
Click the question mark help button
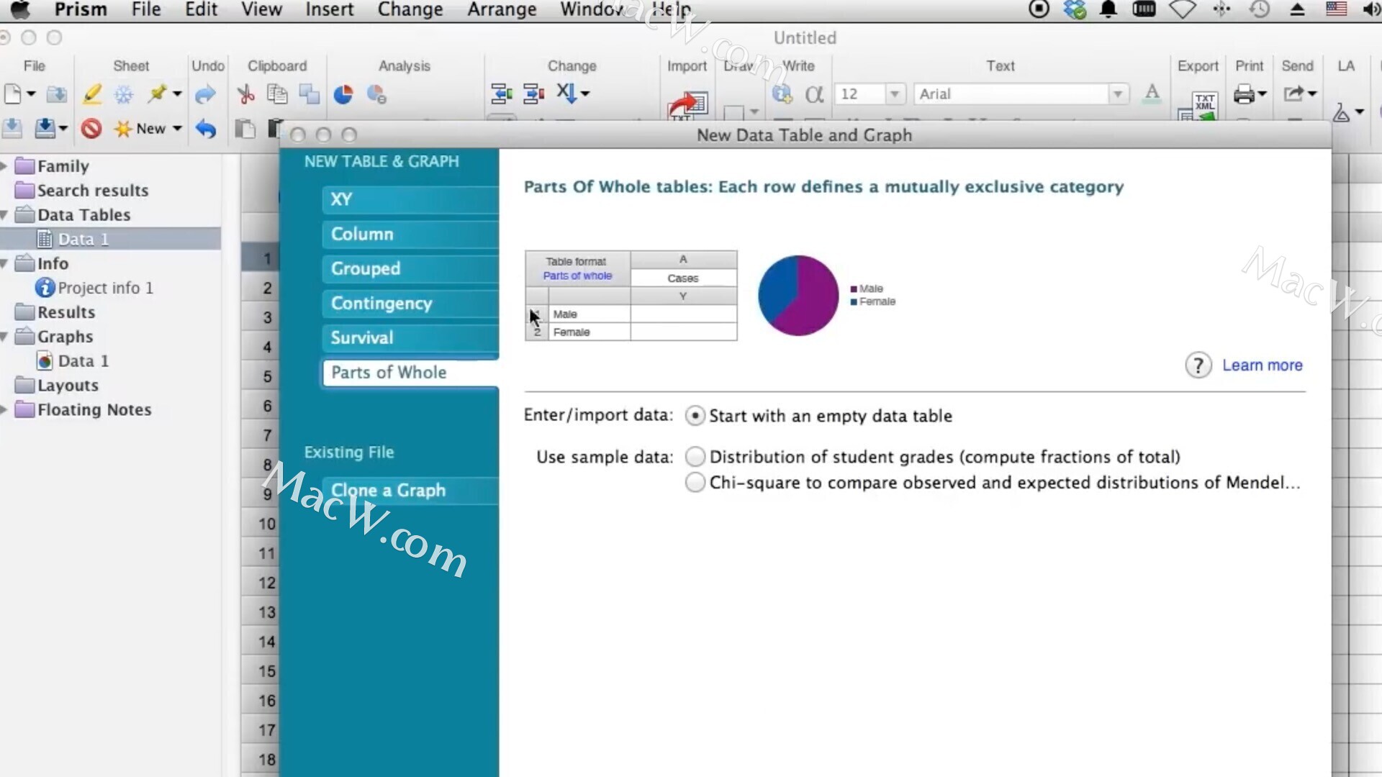(1198, 365)
